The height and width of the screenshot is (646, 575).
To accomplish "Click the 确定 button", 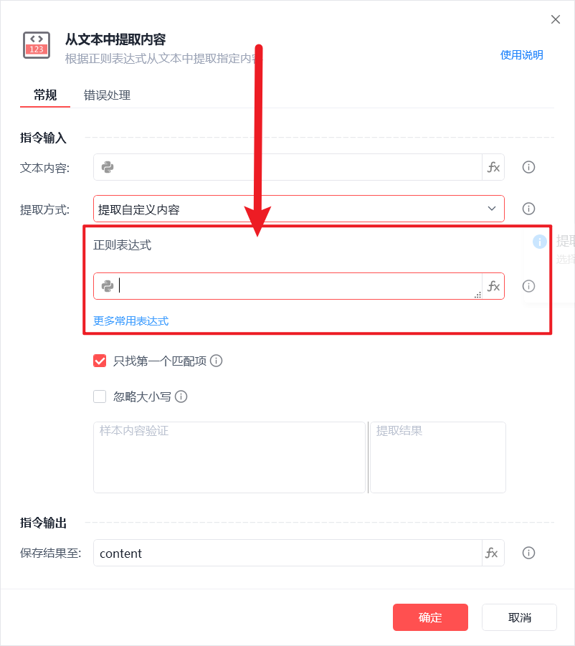I will click(430, 617).
